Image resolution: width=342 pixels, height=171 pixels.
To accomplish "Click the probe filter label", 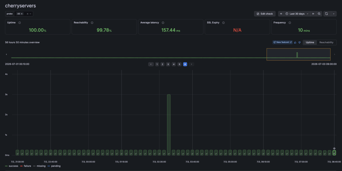I will (x=9, y=14).
